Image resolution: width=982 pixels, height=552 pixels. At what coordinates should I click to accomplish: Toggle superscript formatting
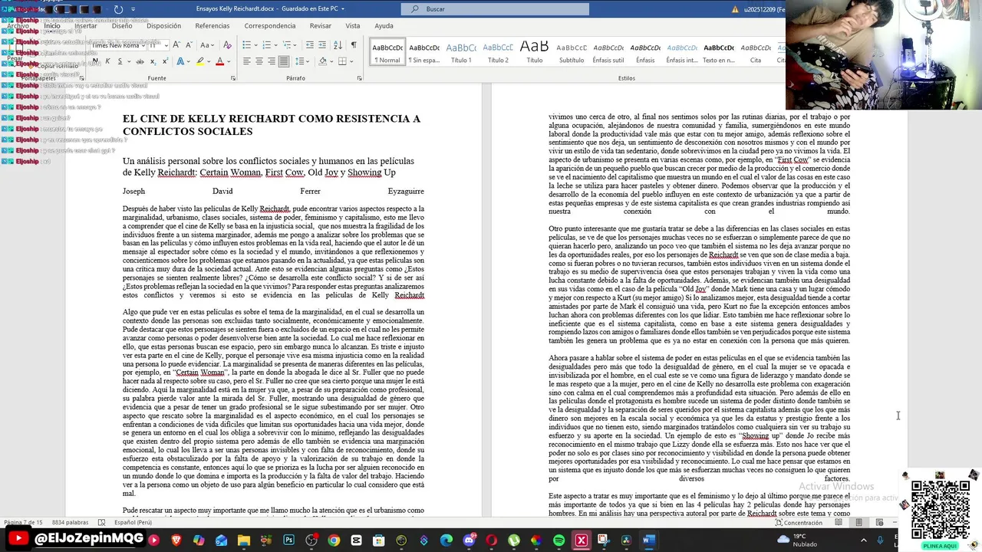click(x=165, y=61)
